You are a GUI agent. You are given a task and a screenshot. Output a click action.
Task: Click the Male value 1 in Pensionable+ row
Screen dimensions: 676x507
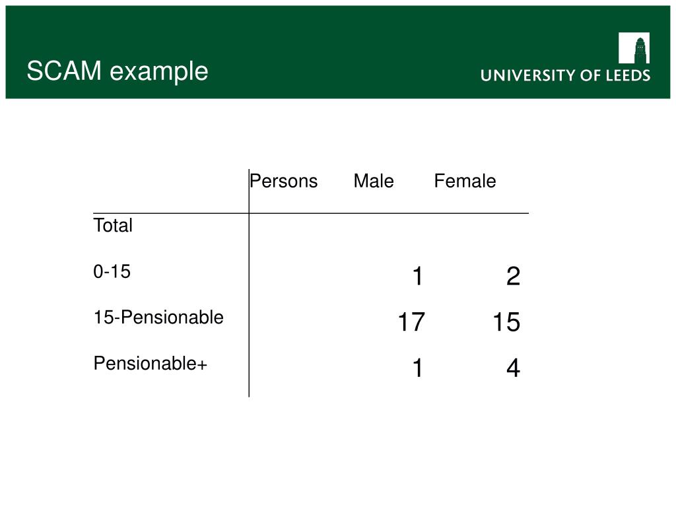pyautogui.click(x=417, y=368)
